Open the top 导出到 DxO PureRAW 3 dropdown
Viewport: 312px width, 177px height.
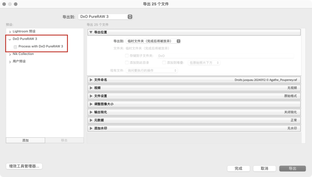[105, 17]
